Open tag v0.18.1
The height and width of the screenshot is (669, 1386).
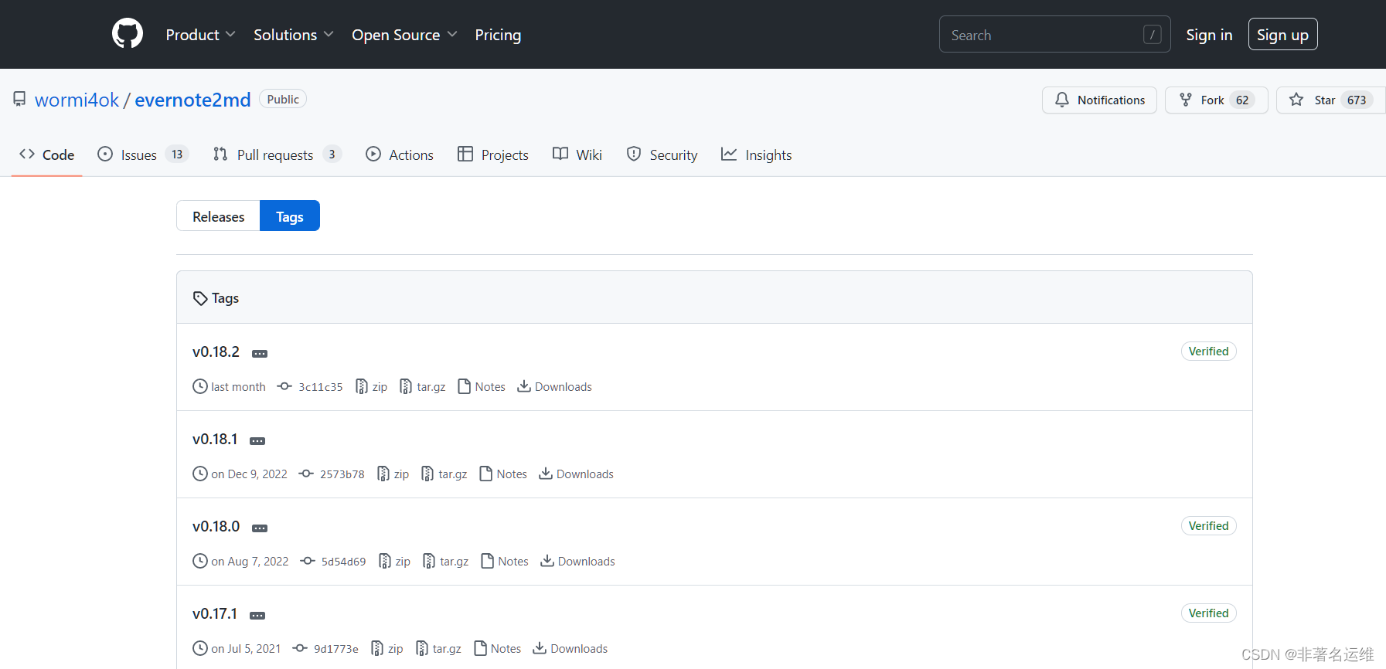(x=215, y=439)
